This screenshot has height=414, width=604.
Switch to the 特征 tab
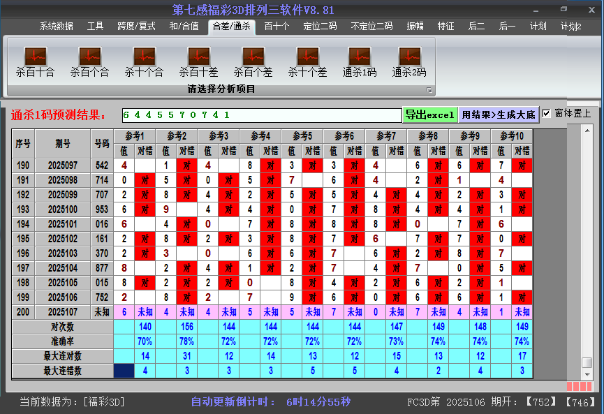pyautogui.click(x=445, y=27)
